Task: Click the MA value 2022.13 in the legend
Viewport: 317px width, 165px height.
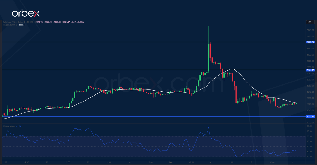Action: (22, 26)
